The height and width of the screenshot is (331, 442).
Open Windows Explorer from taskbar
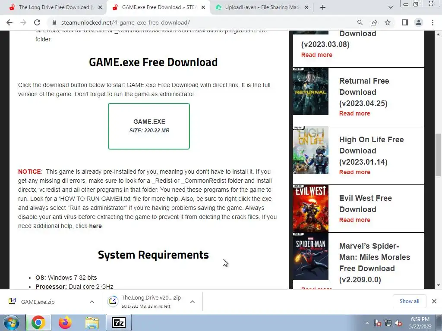[92, 322]
